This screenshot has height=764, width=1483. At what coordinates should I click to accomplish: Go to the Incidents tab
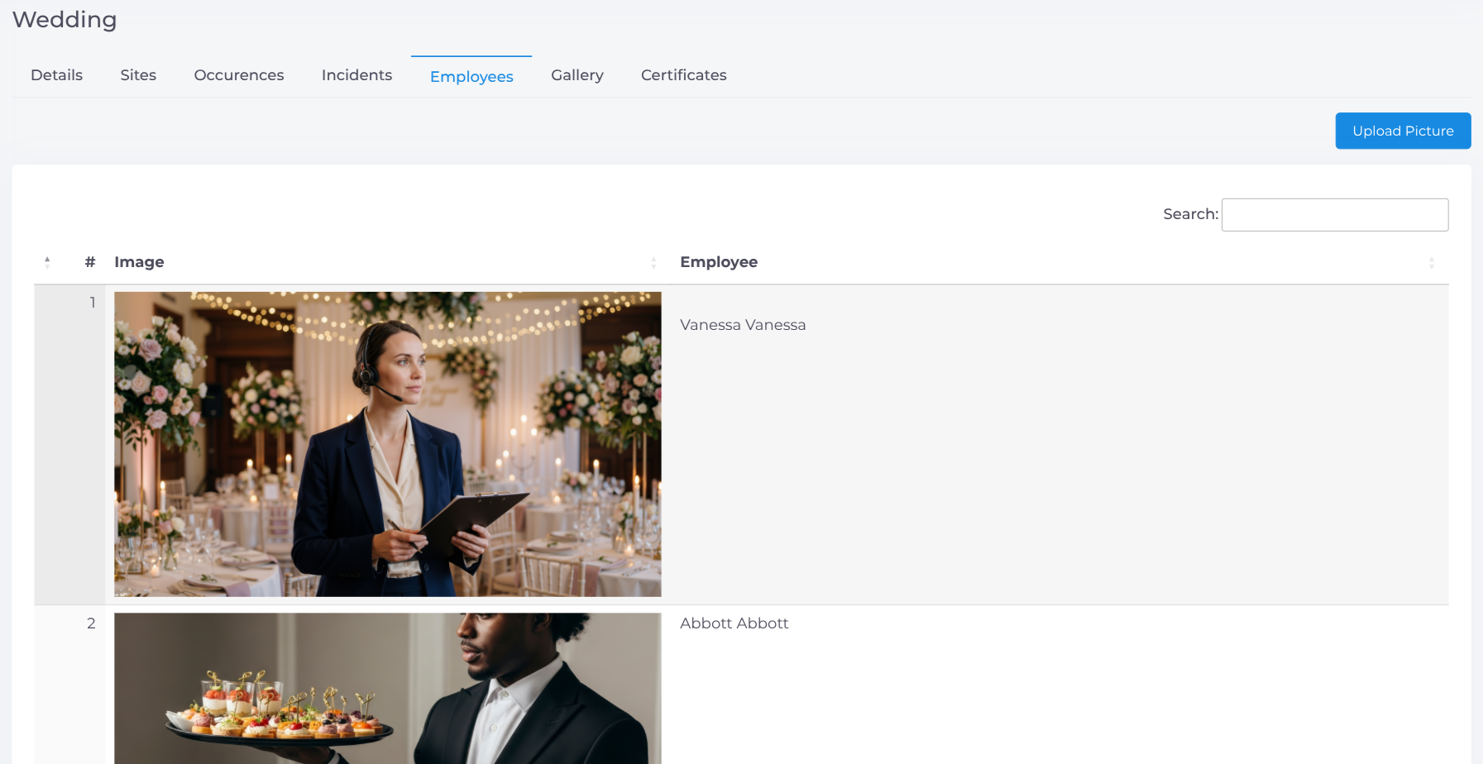point(356,75)
